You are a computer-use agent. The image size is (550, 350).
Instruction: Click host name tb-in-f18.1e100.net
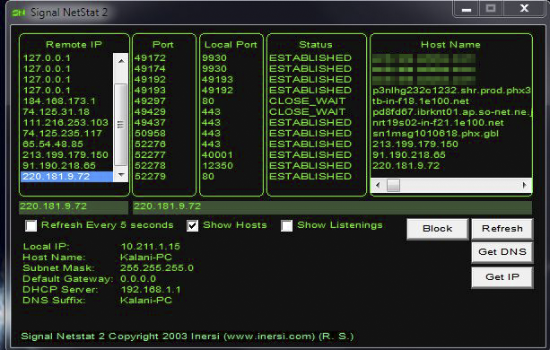point(421,101)
